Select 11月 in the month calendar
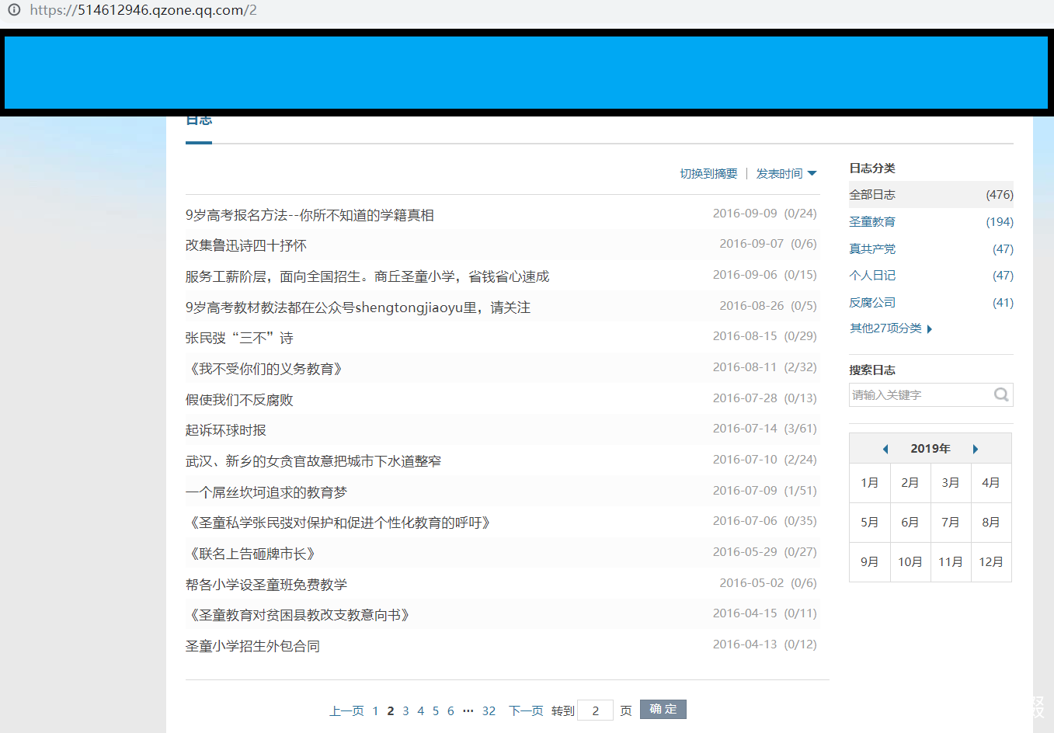1054x733 pixels. [951, 562]
